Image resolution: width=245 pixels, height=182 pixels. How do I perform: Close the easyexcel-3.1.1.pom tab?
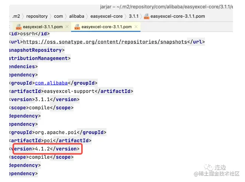point(67,27)
